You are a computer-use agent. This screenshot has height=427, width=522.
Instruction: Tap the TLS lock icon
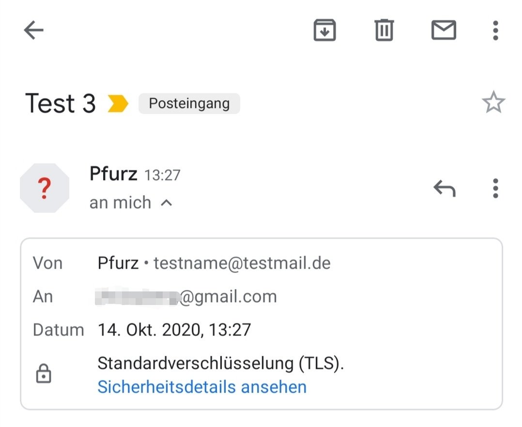click(44, 373)
